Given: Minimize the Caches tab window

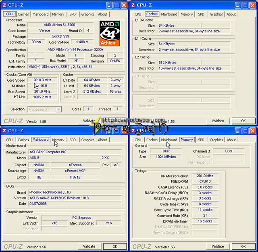Looking at the screenshot, I should click(237, 5).
